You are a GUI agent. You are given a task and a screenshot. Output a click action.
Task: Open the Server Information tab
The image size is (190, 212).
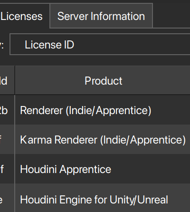(x=101, y=16)
